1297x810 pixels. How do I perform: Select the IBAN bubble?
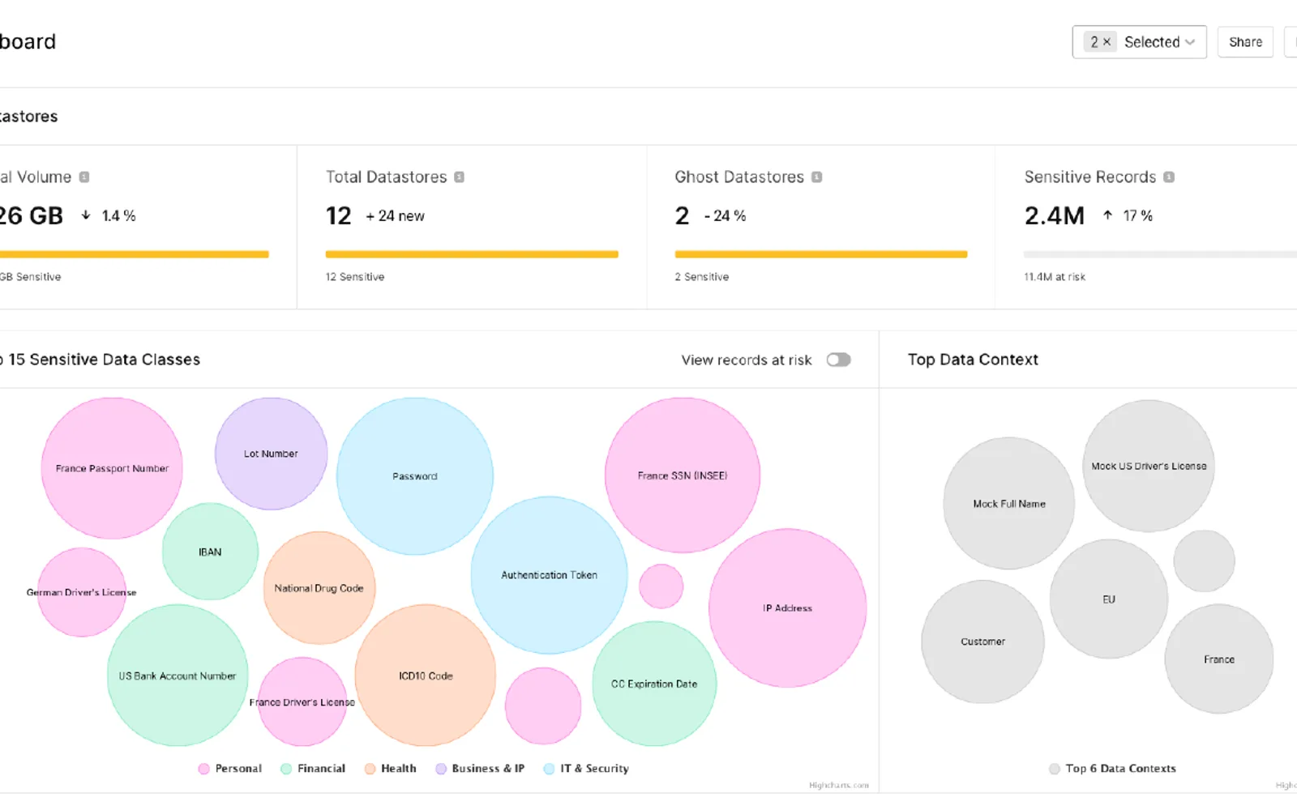tap(210, 552)
